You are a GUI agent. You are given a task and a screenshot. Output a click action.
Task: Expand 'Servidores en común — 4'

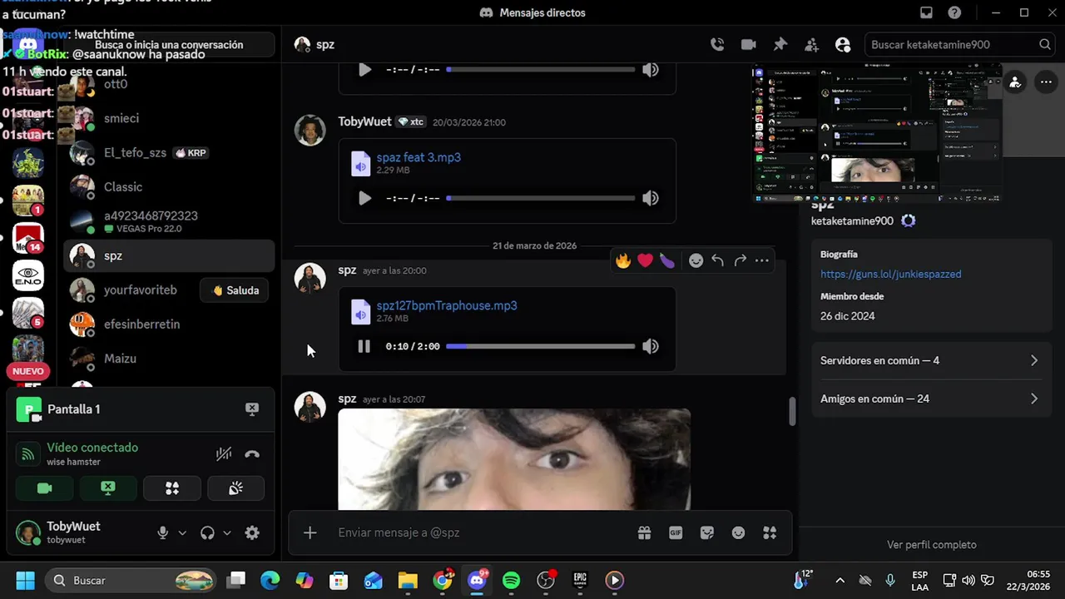[x=930, y=360]
